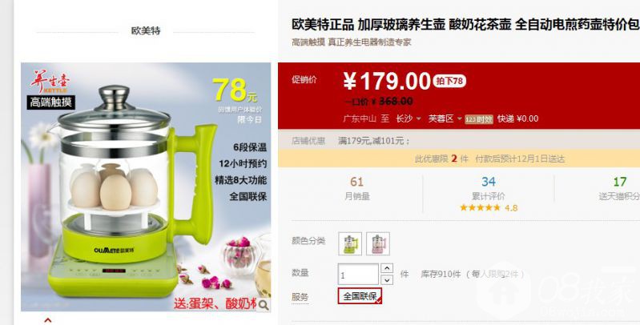640x325 pixels.
Task: Select the green kettle color option
Action: click(x=350, y=243)
